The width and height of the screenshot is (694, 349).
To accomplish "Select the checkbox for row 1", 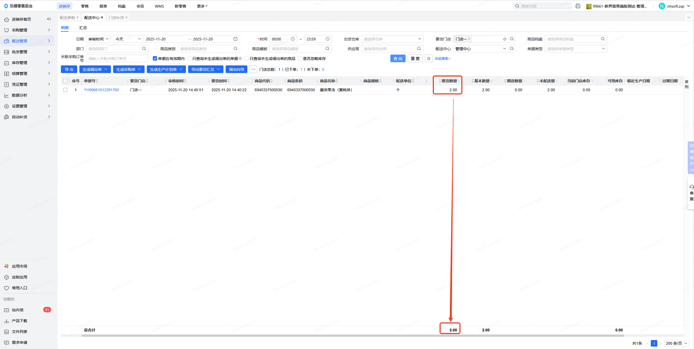I will pos(65,90).
